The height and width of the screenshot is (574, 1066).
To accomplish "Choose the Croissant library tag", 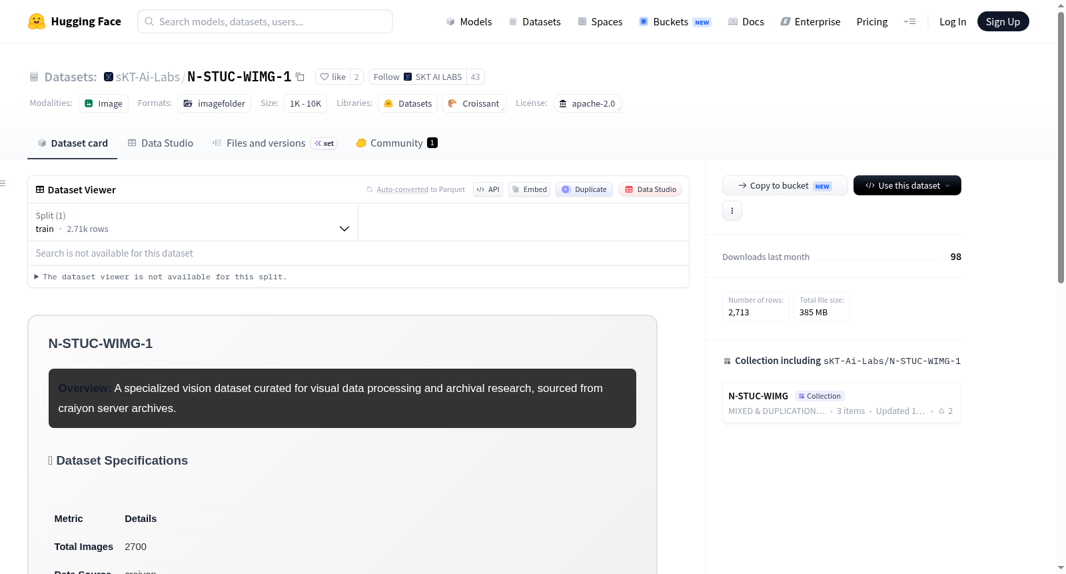I will pyautogui.click(x=474, y=103).
